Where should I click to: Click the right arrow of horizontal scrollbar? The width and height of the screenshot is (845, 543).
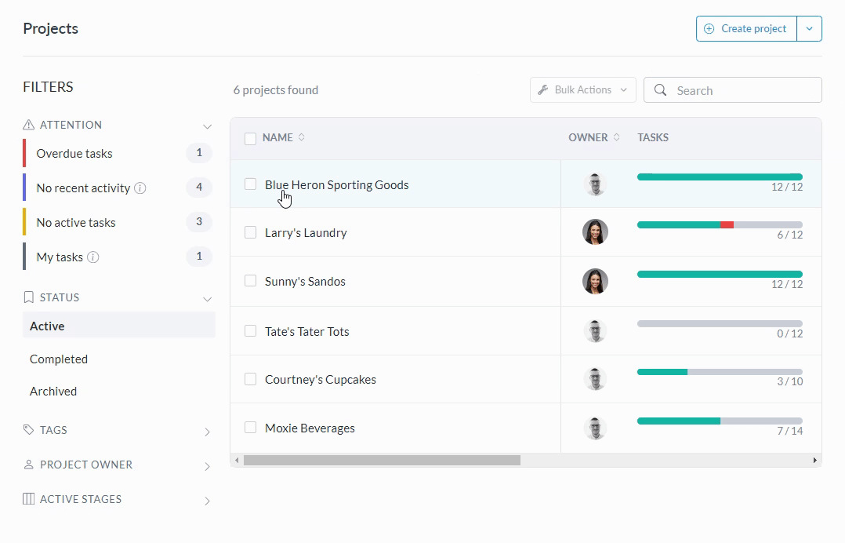(814, 461)
